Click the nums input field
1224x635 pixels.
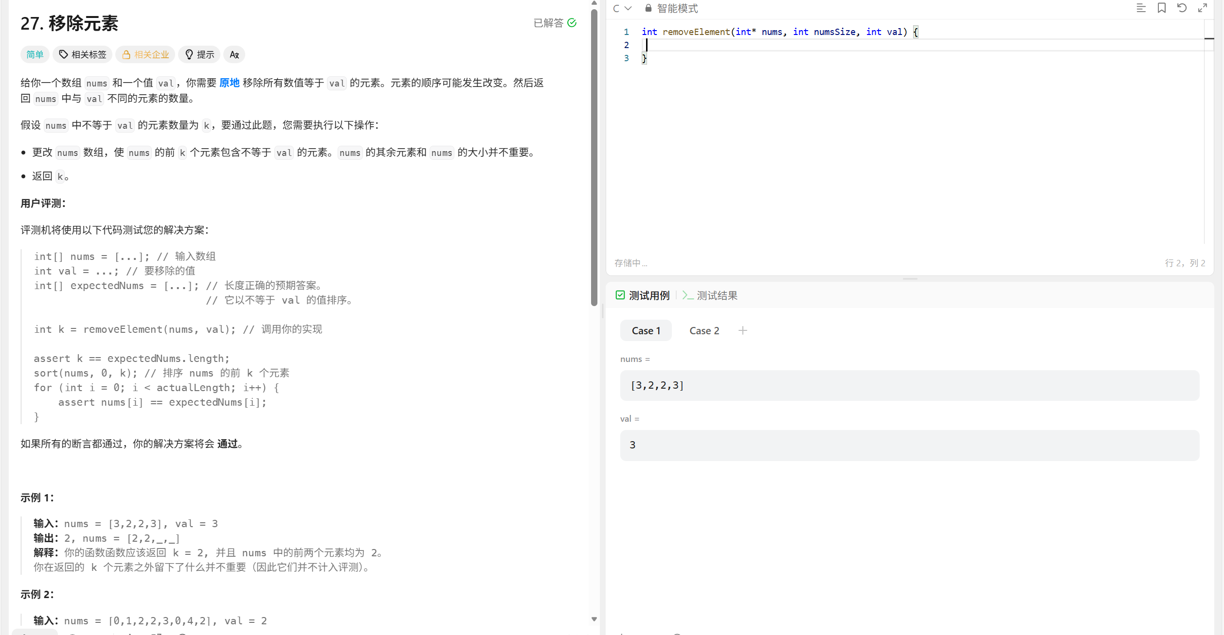(909, 385)
